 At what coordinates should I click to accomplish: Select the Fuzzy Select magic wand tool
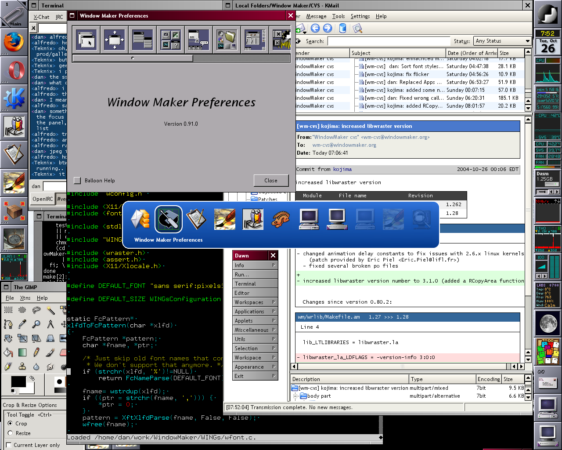50,310
